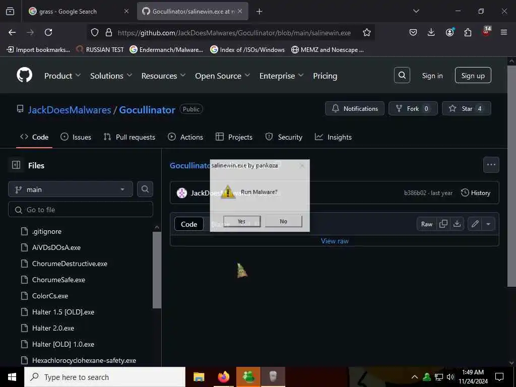Open the Pricing link
This screenshot has width=516, height=387.
(325, 76)
